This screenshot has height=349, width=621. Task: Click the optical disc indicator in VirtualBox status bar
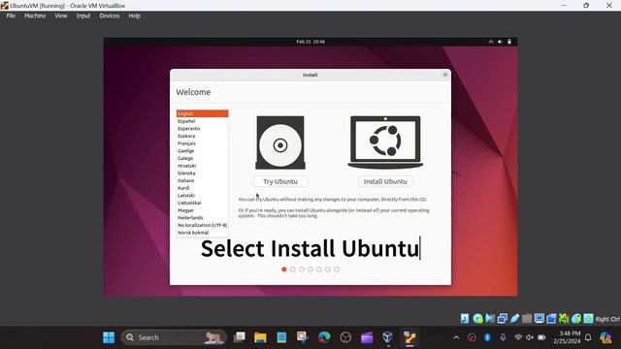coord(477,318)
